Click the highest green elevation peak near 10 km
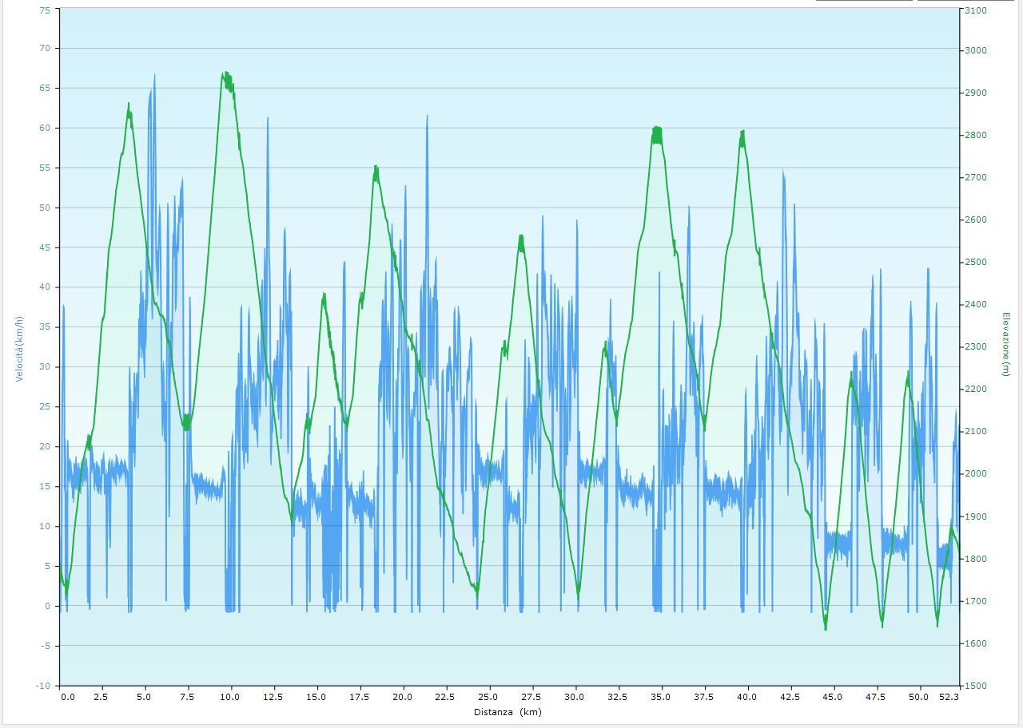Screen dimensions: 1023x728 point(226,74)
